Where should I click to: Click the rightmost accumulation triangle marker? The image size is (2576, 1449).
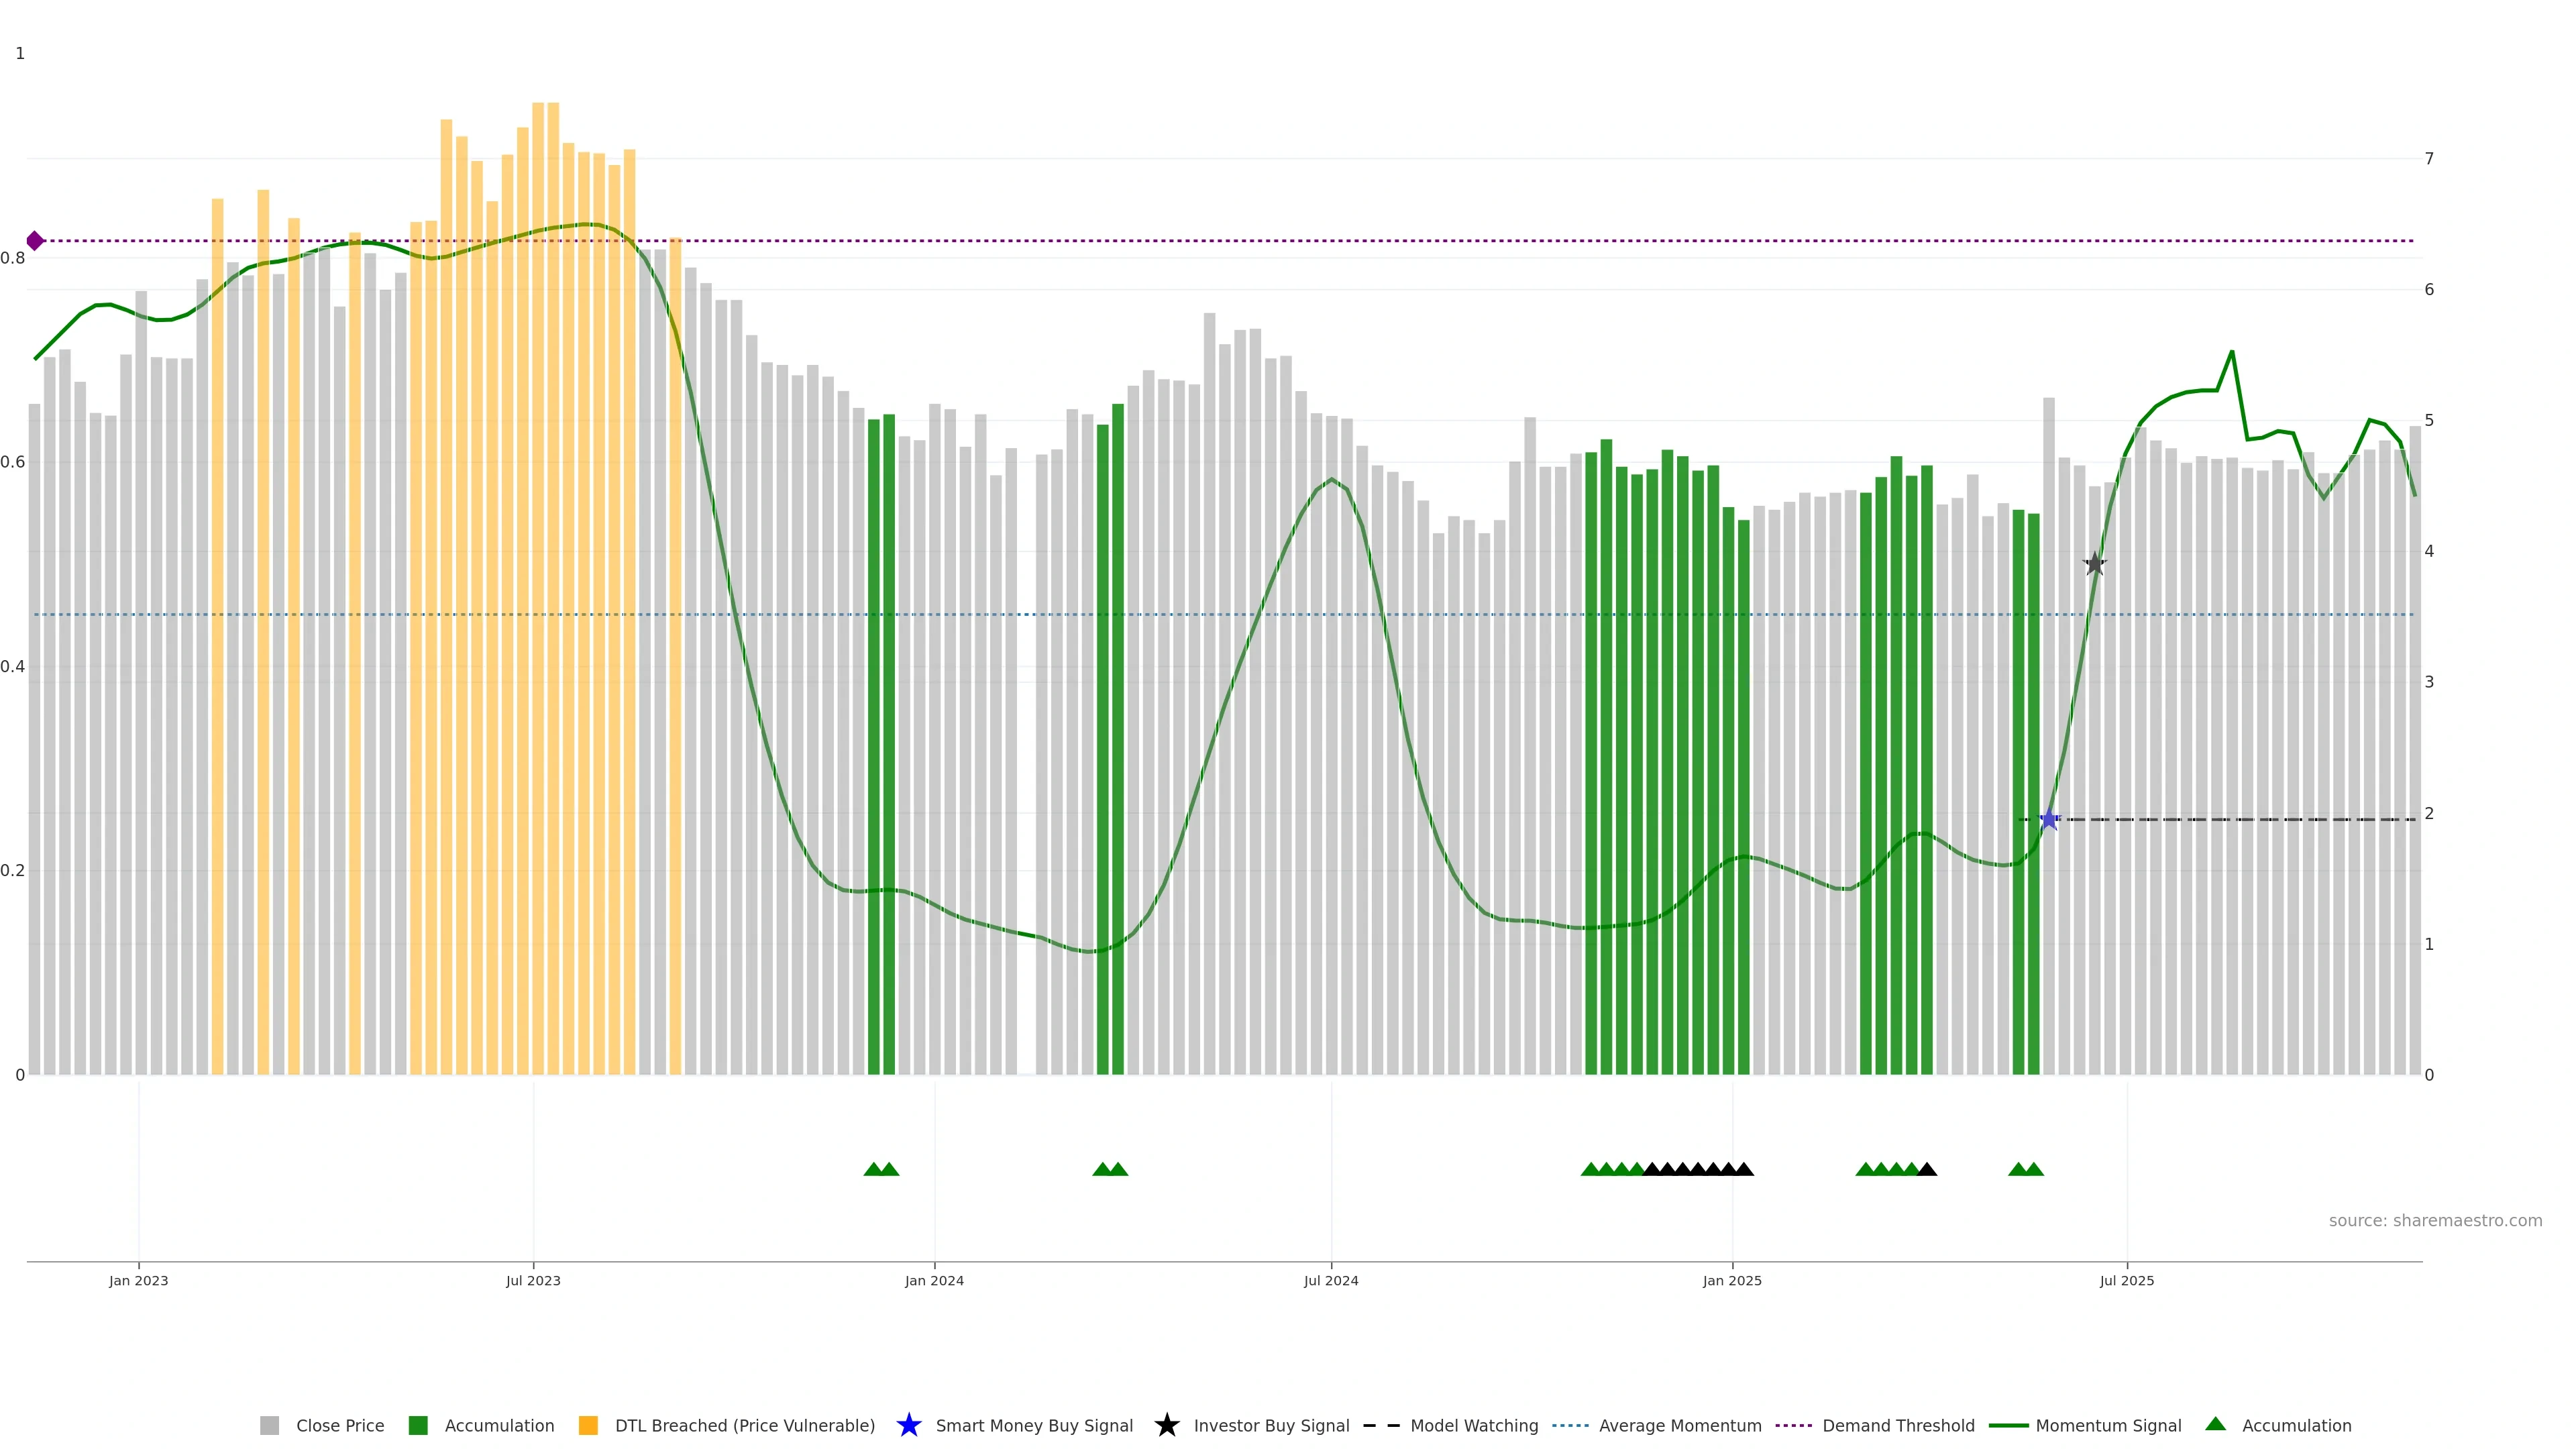pos(2034,1169)
